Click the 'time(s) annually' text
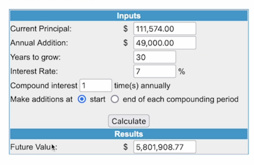254x165 pixels. (142, 85)
